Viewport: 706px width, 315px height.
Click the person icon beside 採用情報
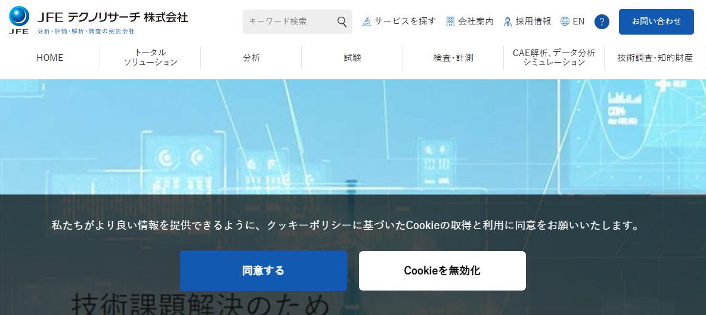pos(507,21)
